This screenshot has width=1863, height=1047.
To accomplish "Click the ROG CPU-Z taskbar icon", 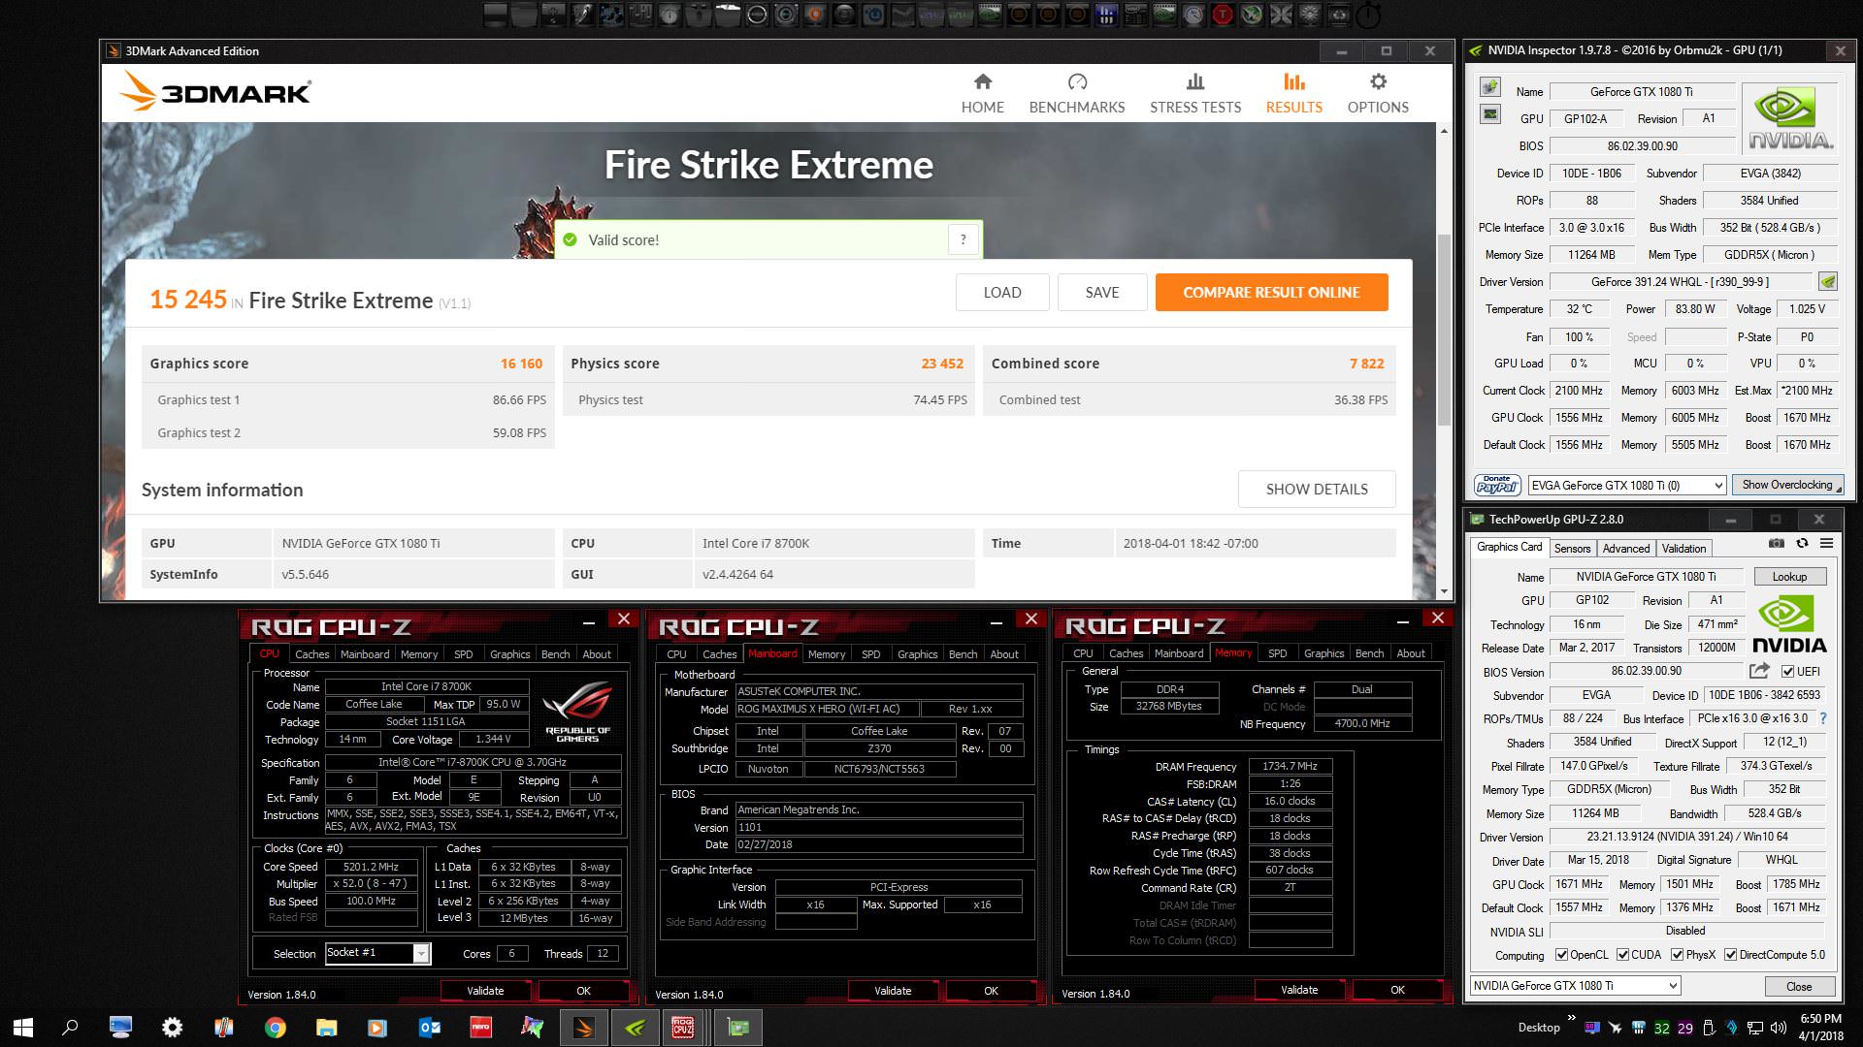I will (x=683, y=1028).
